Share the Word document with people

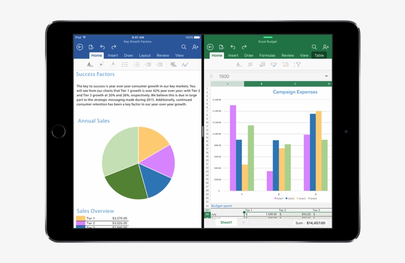pyautogui.click(x=195, y=47)
